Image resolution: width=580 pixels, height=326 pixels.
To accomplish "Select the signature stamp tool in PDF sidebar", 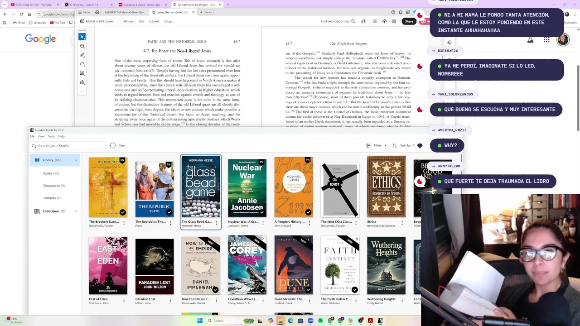I will [x=82, y=82].
